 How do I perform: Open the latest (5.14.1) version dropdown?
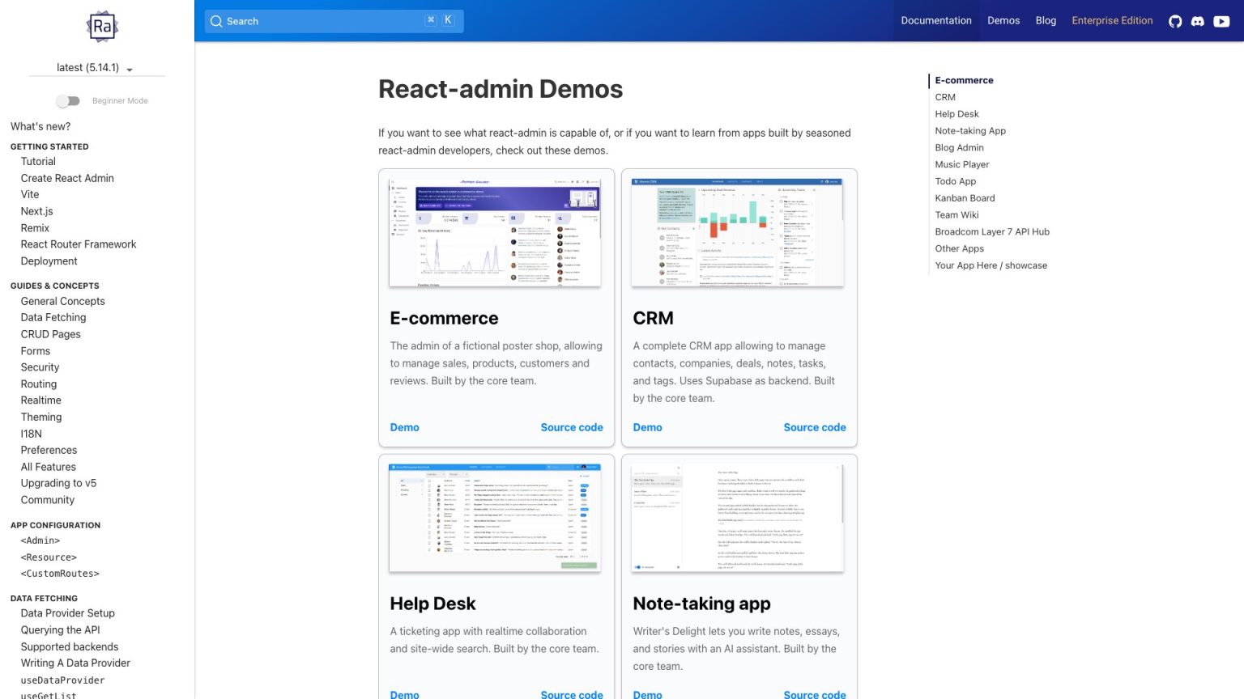click(x=96, y=68)
